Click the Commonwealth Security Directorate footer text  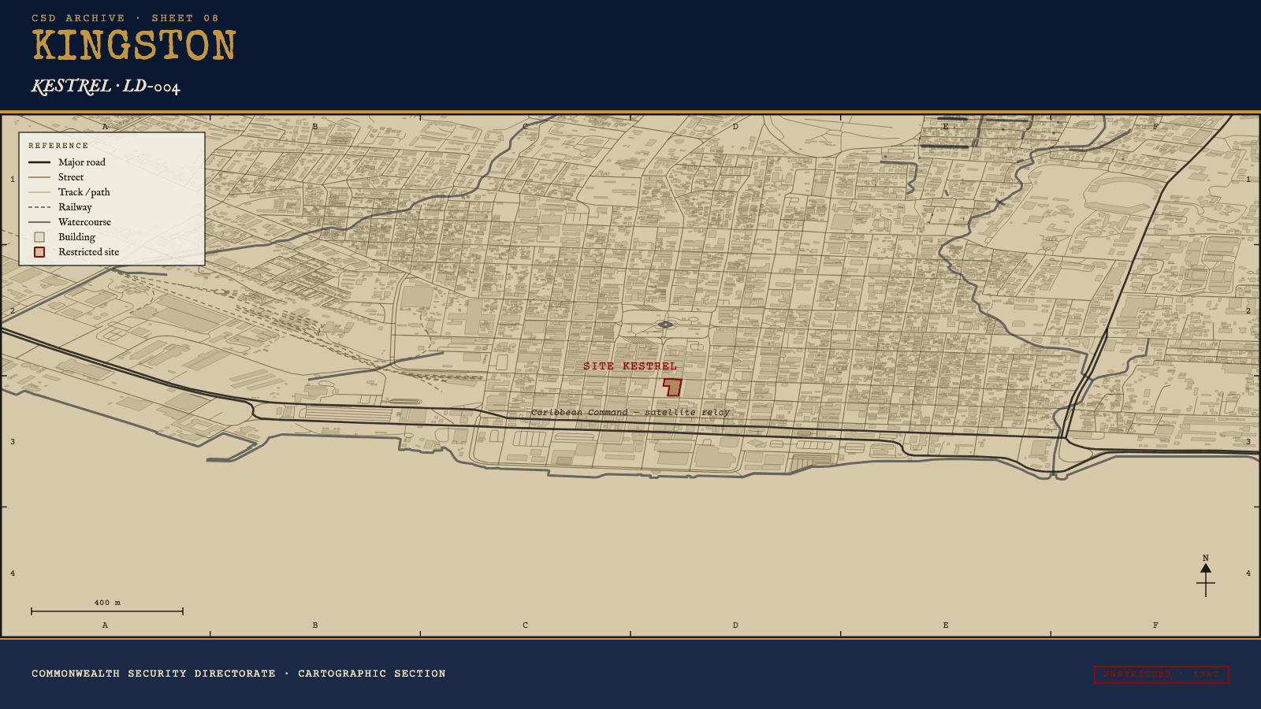tap(239, 674)
